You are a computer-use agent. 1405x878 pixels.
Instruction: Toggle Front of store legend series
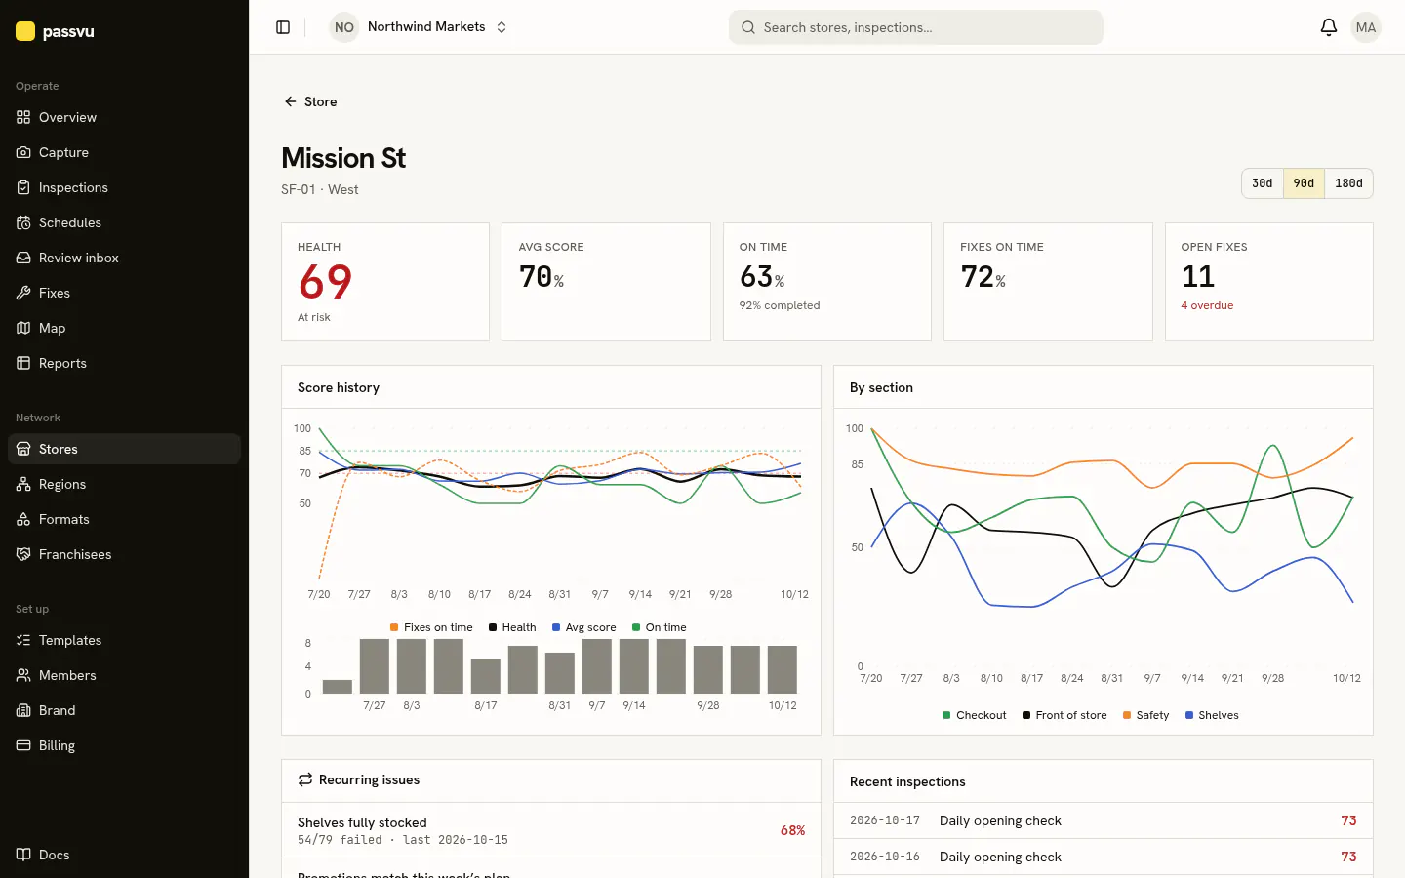[1064, 715]
